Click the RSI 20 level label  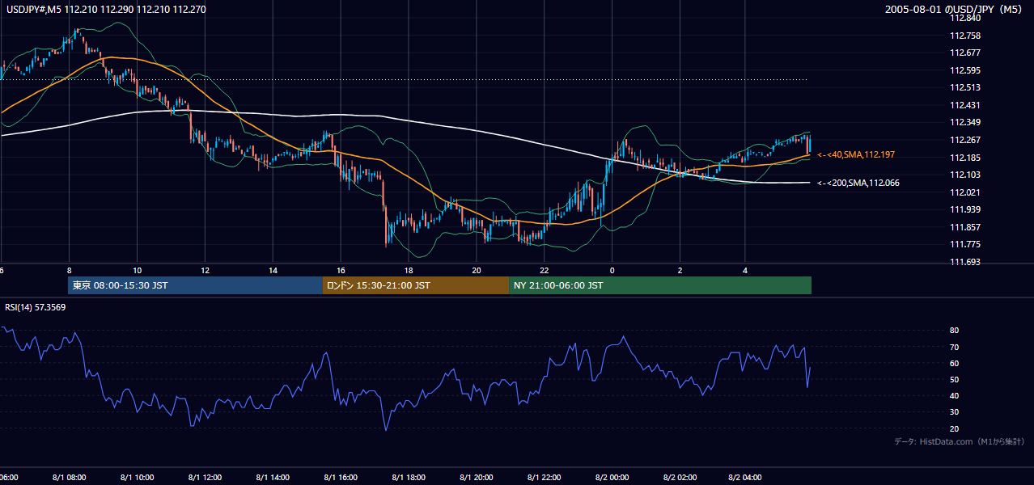(x=955, y=428)
